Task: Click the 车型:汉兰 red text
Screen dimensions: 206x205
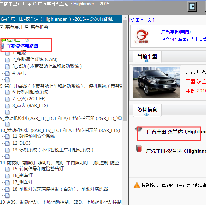Action: [x=196, y=81]
